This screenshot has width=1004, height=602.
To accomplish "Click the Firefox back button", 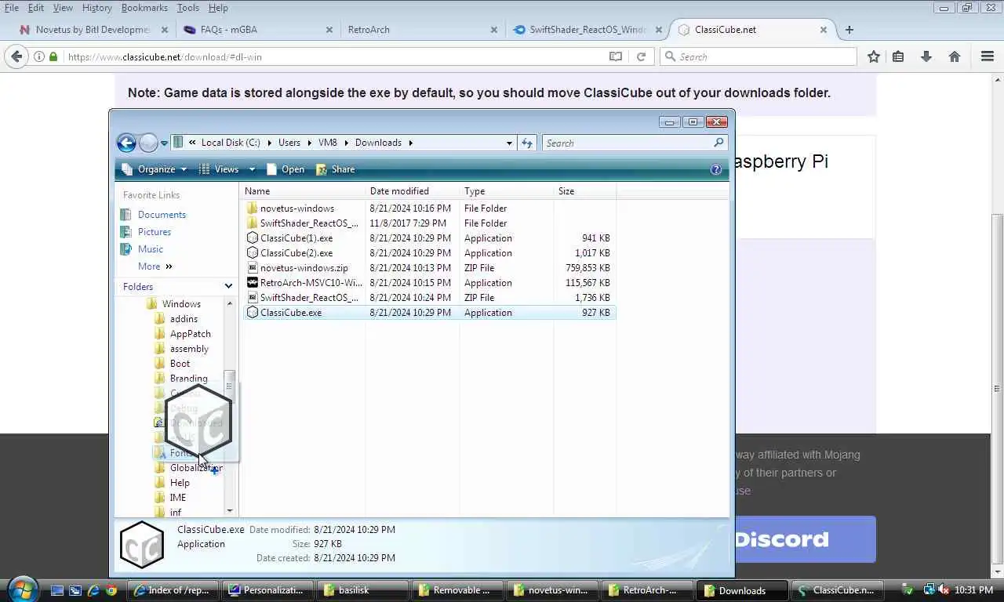I will [16, 56].
